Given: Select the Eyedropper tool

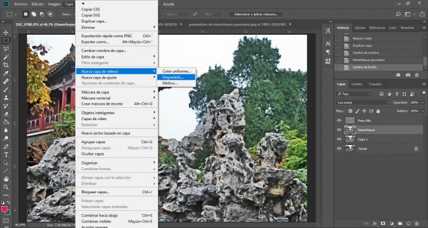Looking at the screenshot, I should (x=6, y=73).
